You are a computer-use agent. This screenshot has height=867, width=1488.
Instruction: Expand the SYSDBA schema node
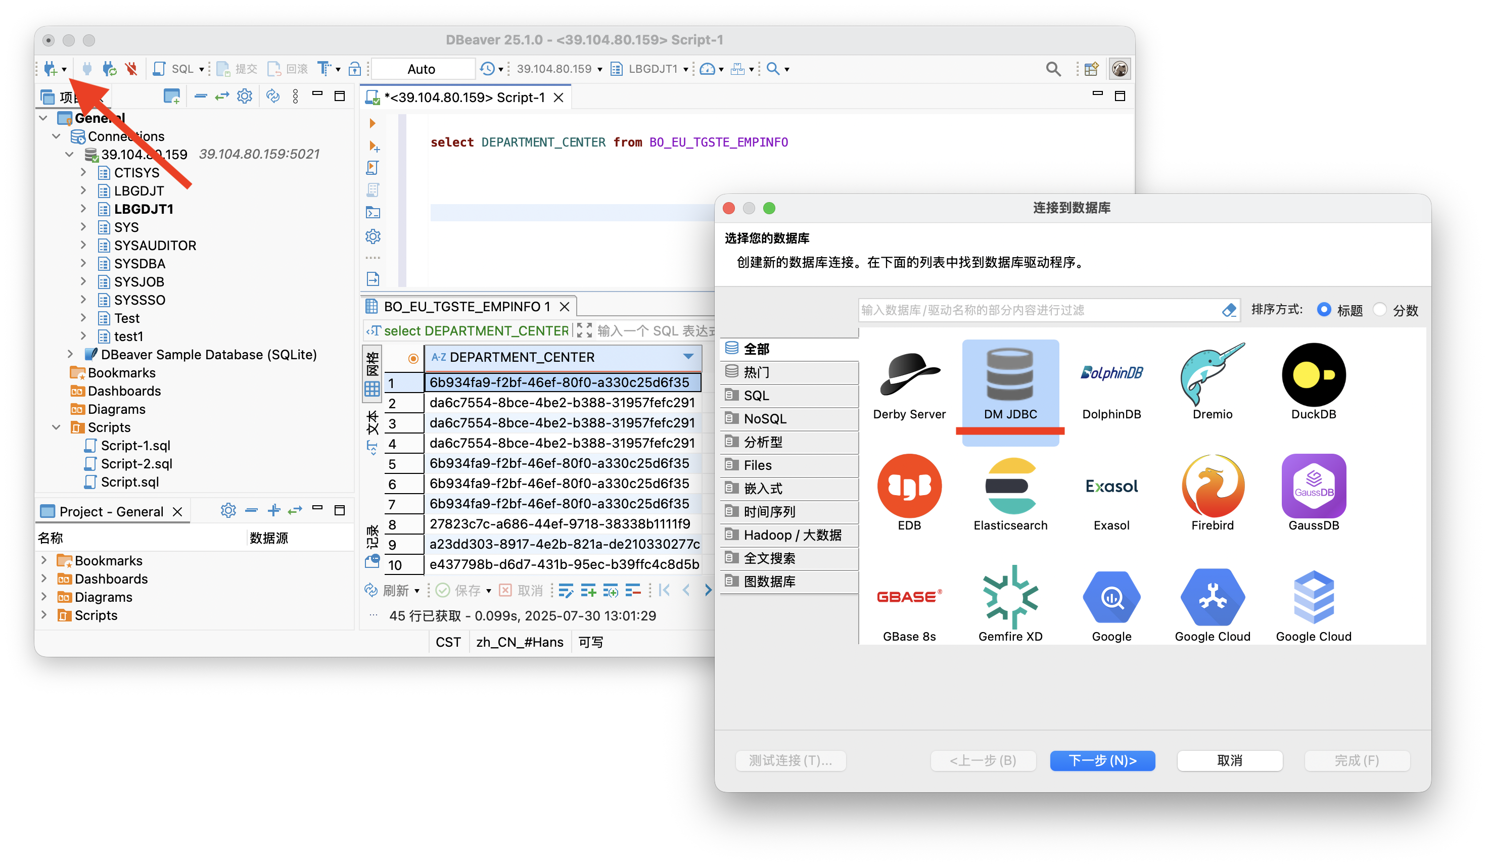pos(83,263)
